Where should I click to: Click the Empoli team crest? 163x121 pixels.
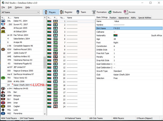click(3, 99)
